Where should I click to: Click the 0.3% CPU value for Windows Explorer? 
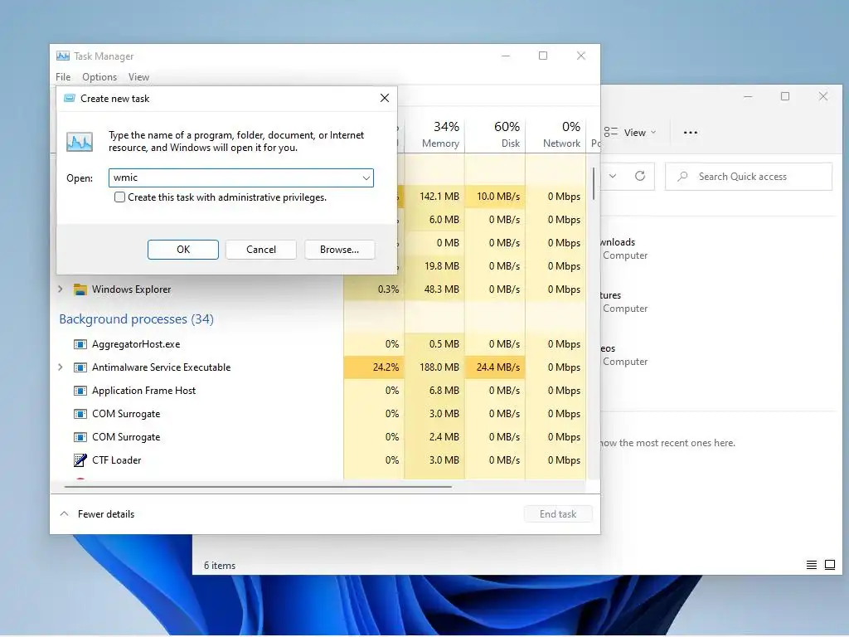(388, 289)
